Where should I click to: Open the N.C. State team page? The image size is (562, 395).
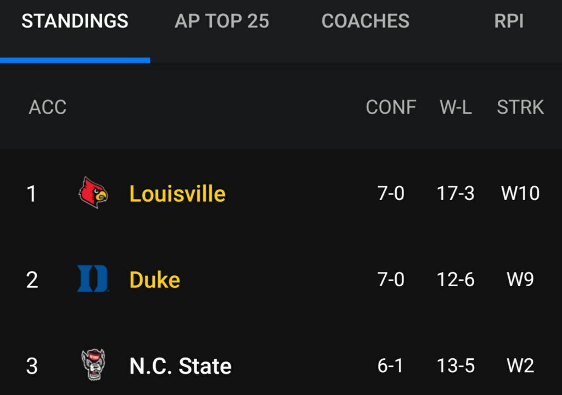(181, 366)
